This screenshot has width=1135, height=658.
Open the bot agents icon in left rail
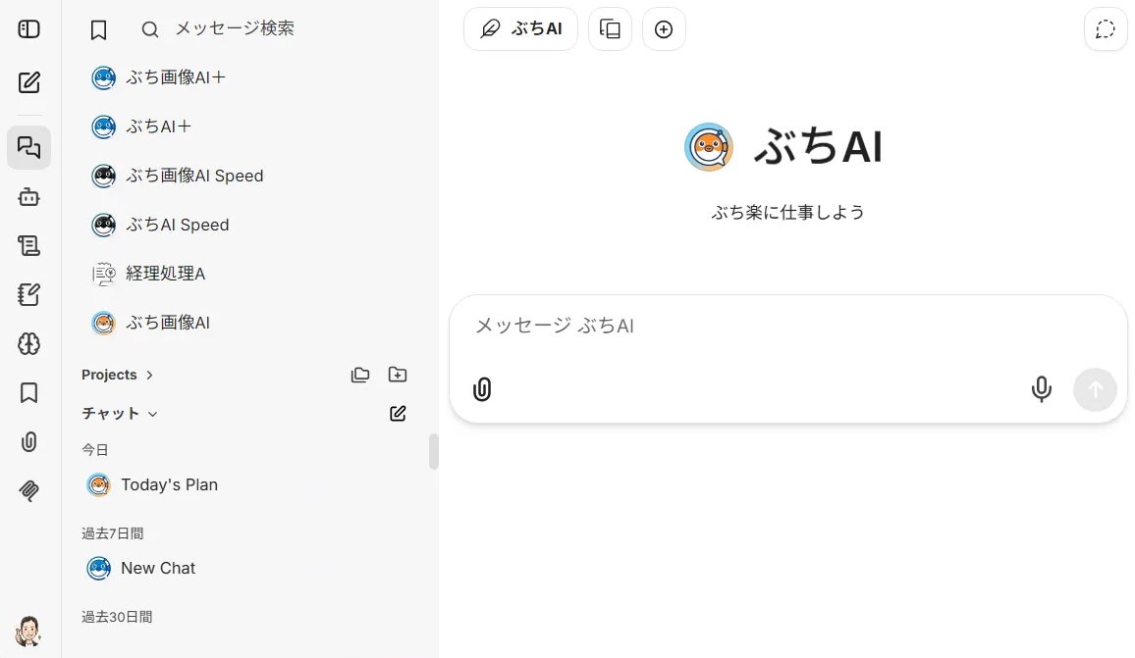pos(28,197)
